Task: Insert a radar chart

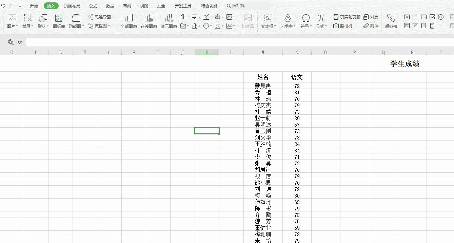Action: (x=217, y=17)
